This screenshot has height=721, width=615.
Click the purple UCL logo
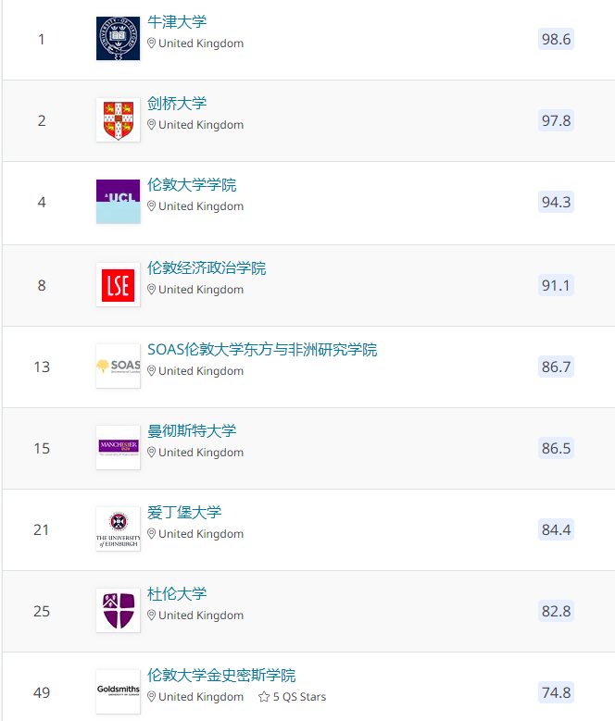tap(118, 202)
